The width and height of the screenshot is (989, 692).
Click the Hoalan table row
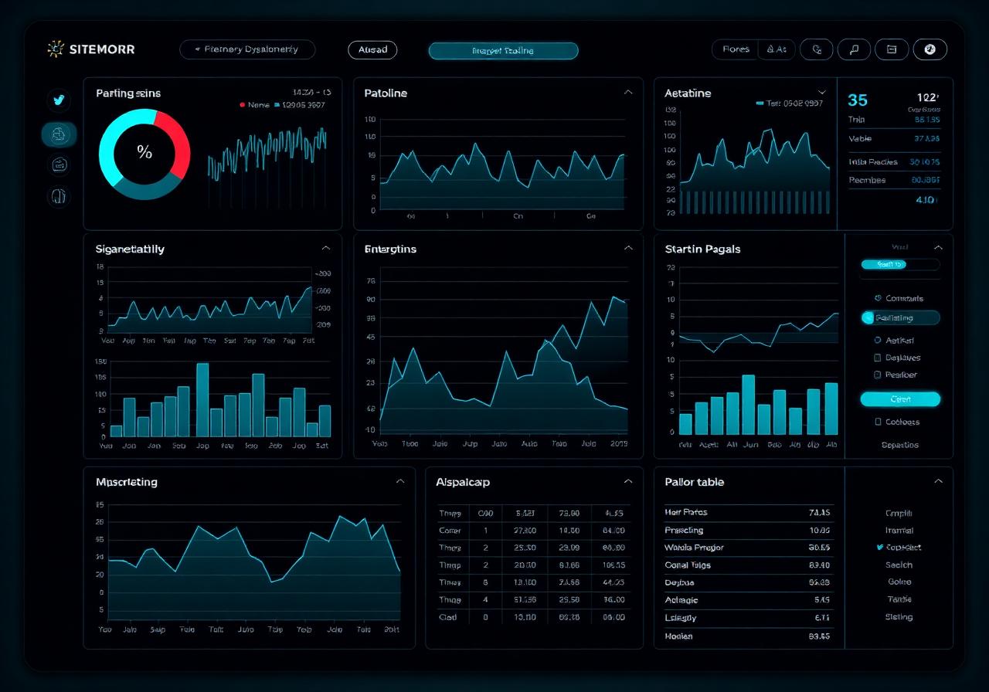click(x=747, y=636)
